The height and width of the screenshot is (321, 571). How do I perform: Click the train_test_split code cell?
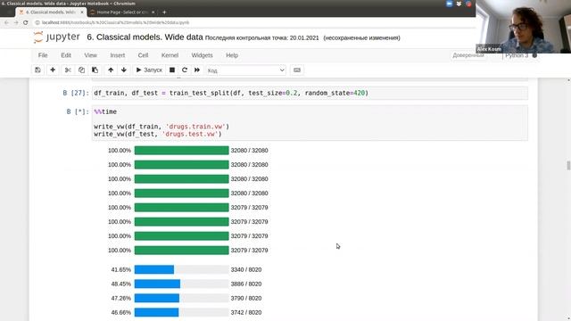[310, 93]
